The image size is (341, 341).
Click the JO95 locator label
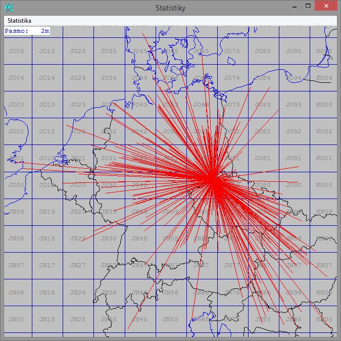coord(294,51)
